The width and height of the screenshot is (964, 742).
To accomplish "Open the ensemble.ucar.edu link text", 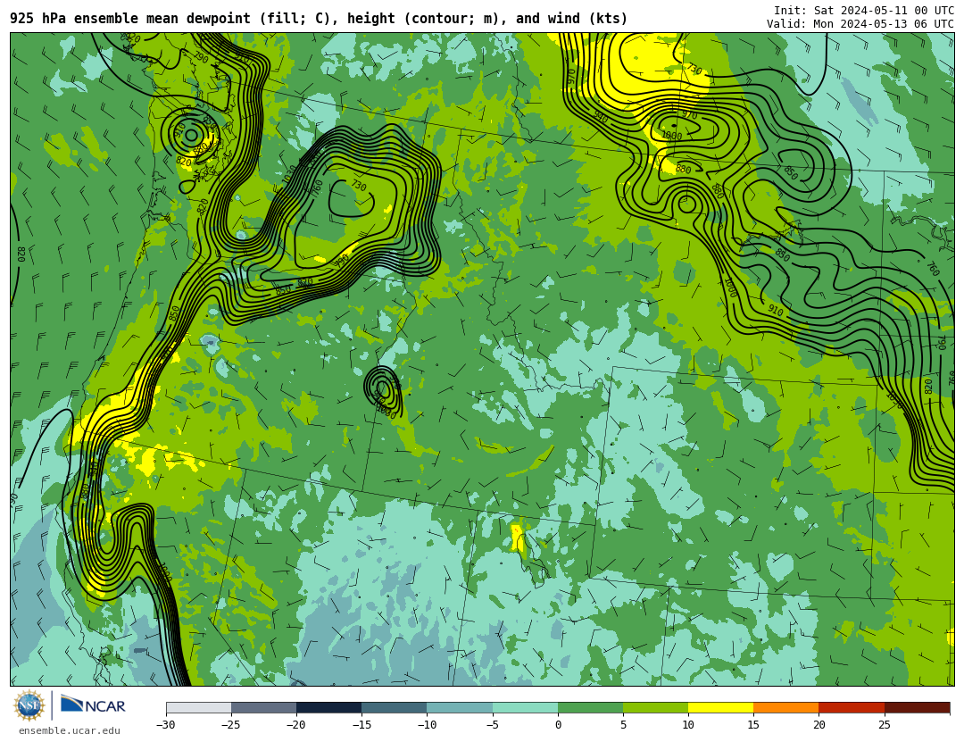I will [x=70, y=731].
